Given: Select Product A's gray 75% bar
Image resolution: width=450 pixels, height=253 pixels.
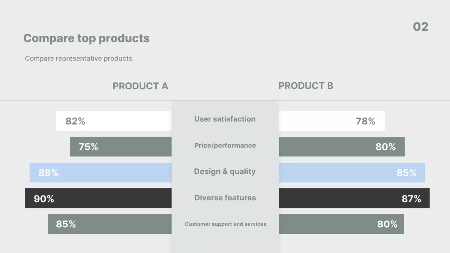Looking at the screenshot, I should pyautogui.click(x=121, y=147).
